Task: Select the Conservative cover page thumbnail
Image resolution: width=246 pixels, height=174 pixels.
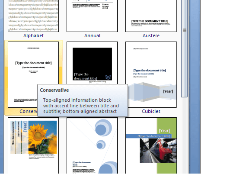Action: tap(33, 74)
